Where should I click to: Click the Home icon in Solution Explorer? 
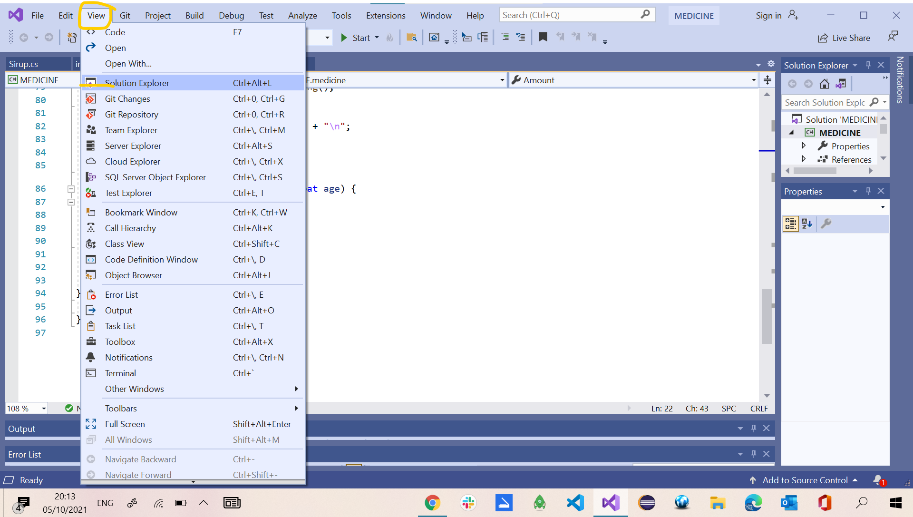pos(825,84)
